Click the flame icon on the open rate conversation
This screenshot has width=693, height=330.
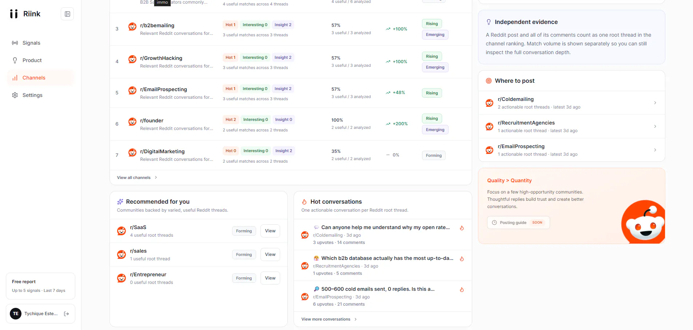[x=462, y=228]
